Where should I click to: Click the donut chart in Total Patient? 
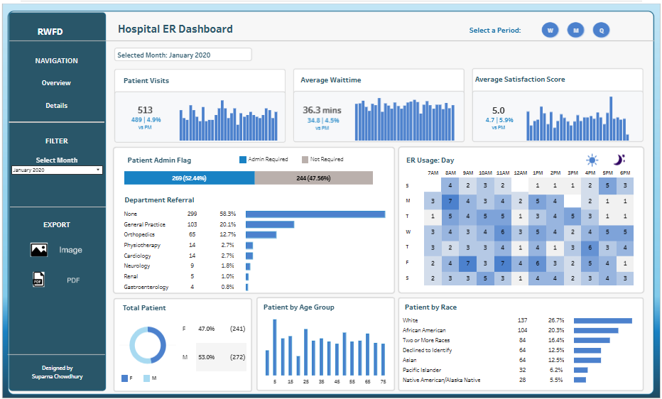(x=148, y=346)
